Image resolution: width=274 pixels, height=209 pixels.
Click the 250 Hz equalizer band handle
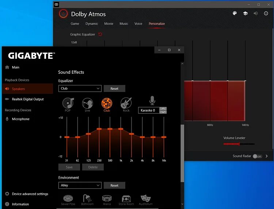99,129
